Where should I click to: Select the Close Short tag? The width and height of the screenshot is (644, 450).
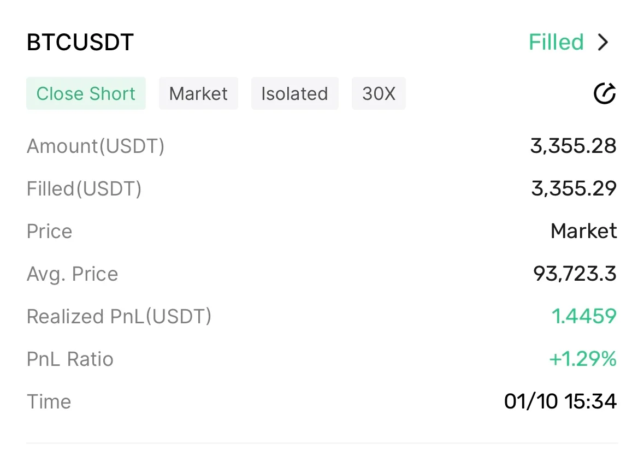coord(86,93)
